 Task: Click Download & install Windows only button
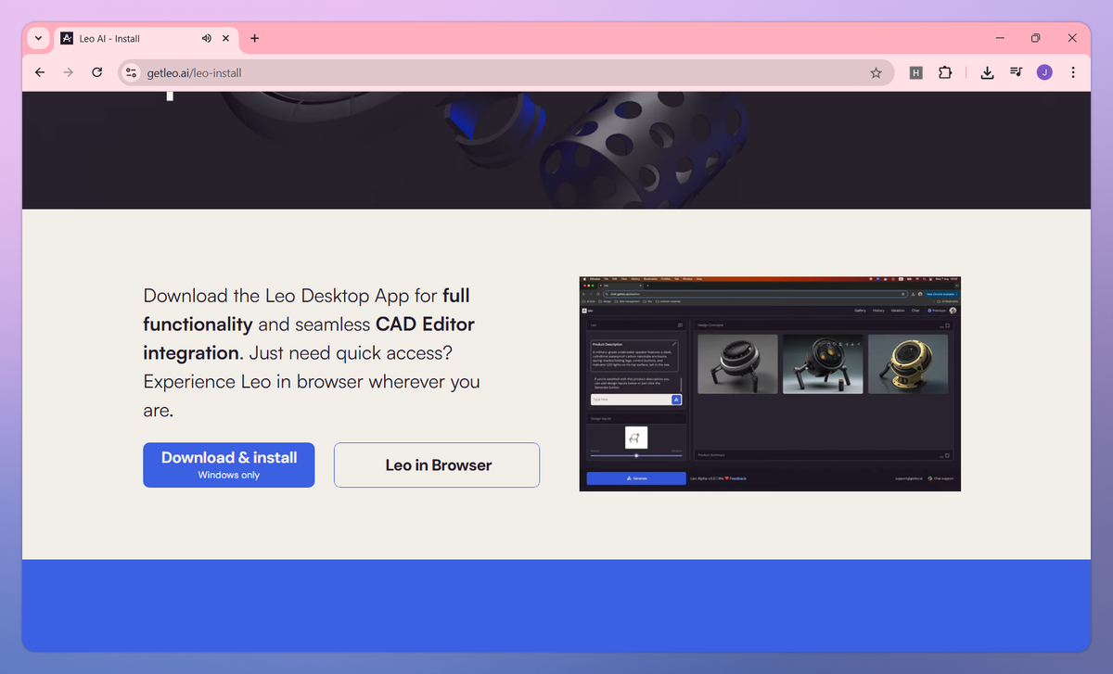pos(229,464)
